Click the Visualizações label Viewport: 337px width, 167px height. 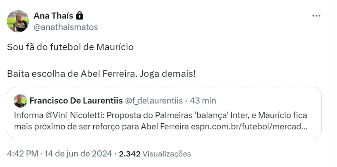point(166,154)
